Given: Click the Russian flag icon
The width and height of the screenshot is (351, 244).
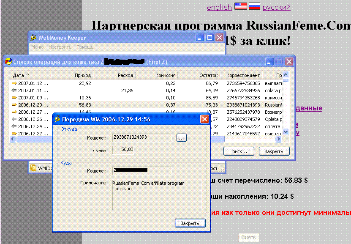Looking at the screenshot, I should click(x=254, y=6).
